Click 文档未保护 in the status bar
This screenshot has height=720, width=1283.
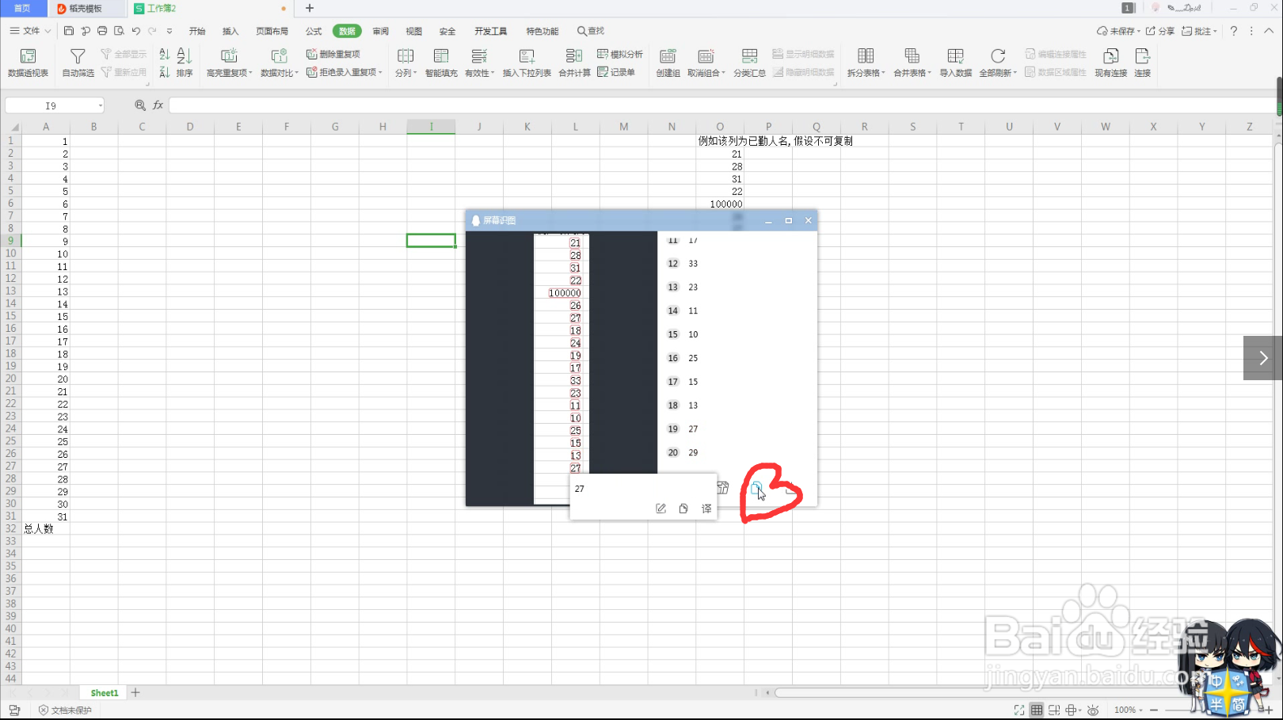pyautogui.click(x=66, y=710)
